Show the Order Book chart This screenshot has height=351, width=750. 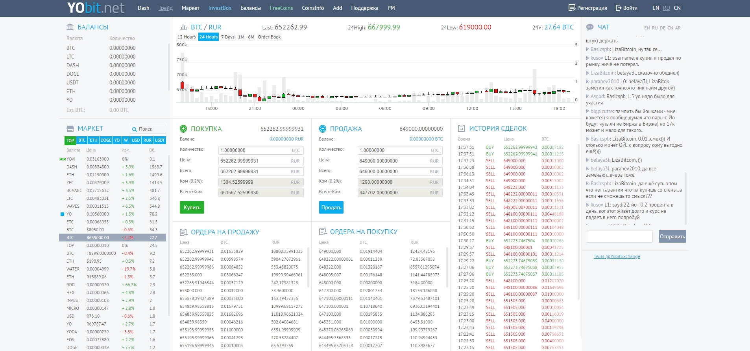pyautogui.click(x=269, y=37)
